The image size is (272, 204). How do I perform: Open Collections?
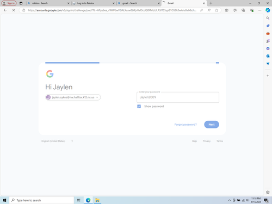click(243, 10)
